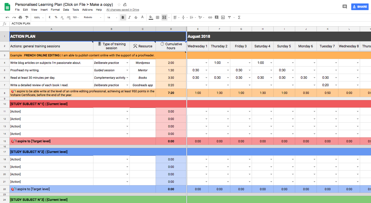This screenshot has width=371, height=203.
Task: Open the text color picker
Action: point(142,17)
